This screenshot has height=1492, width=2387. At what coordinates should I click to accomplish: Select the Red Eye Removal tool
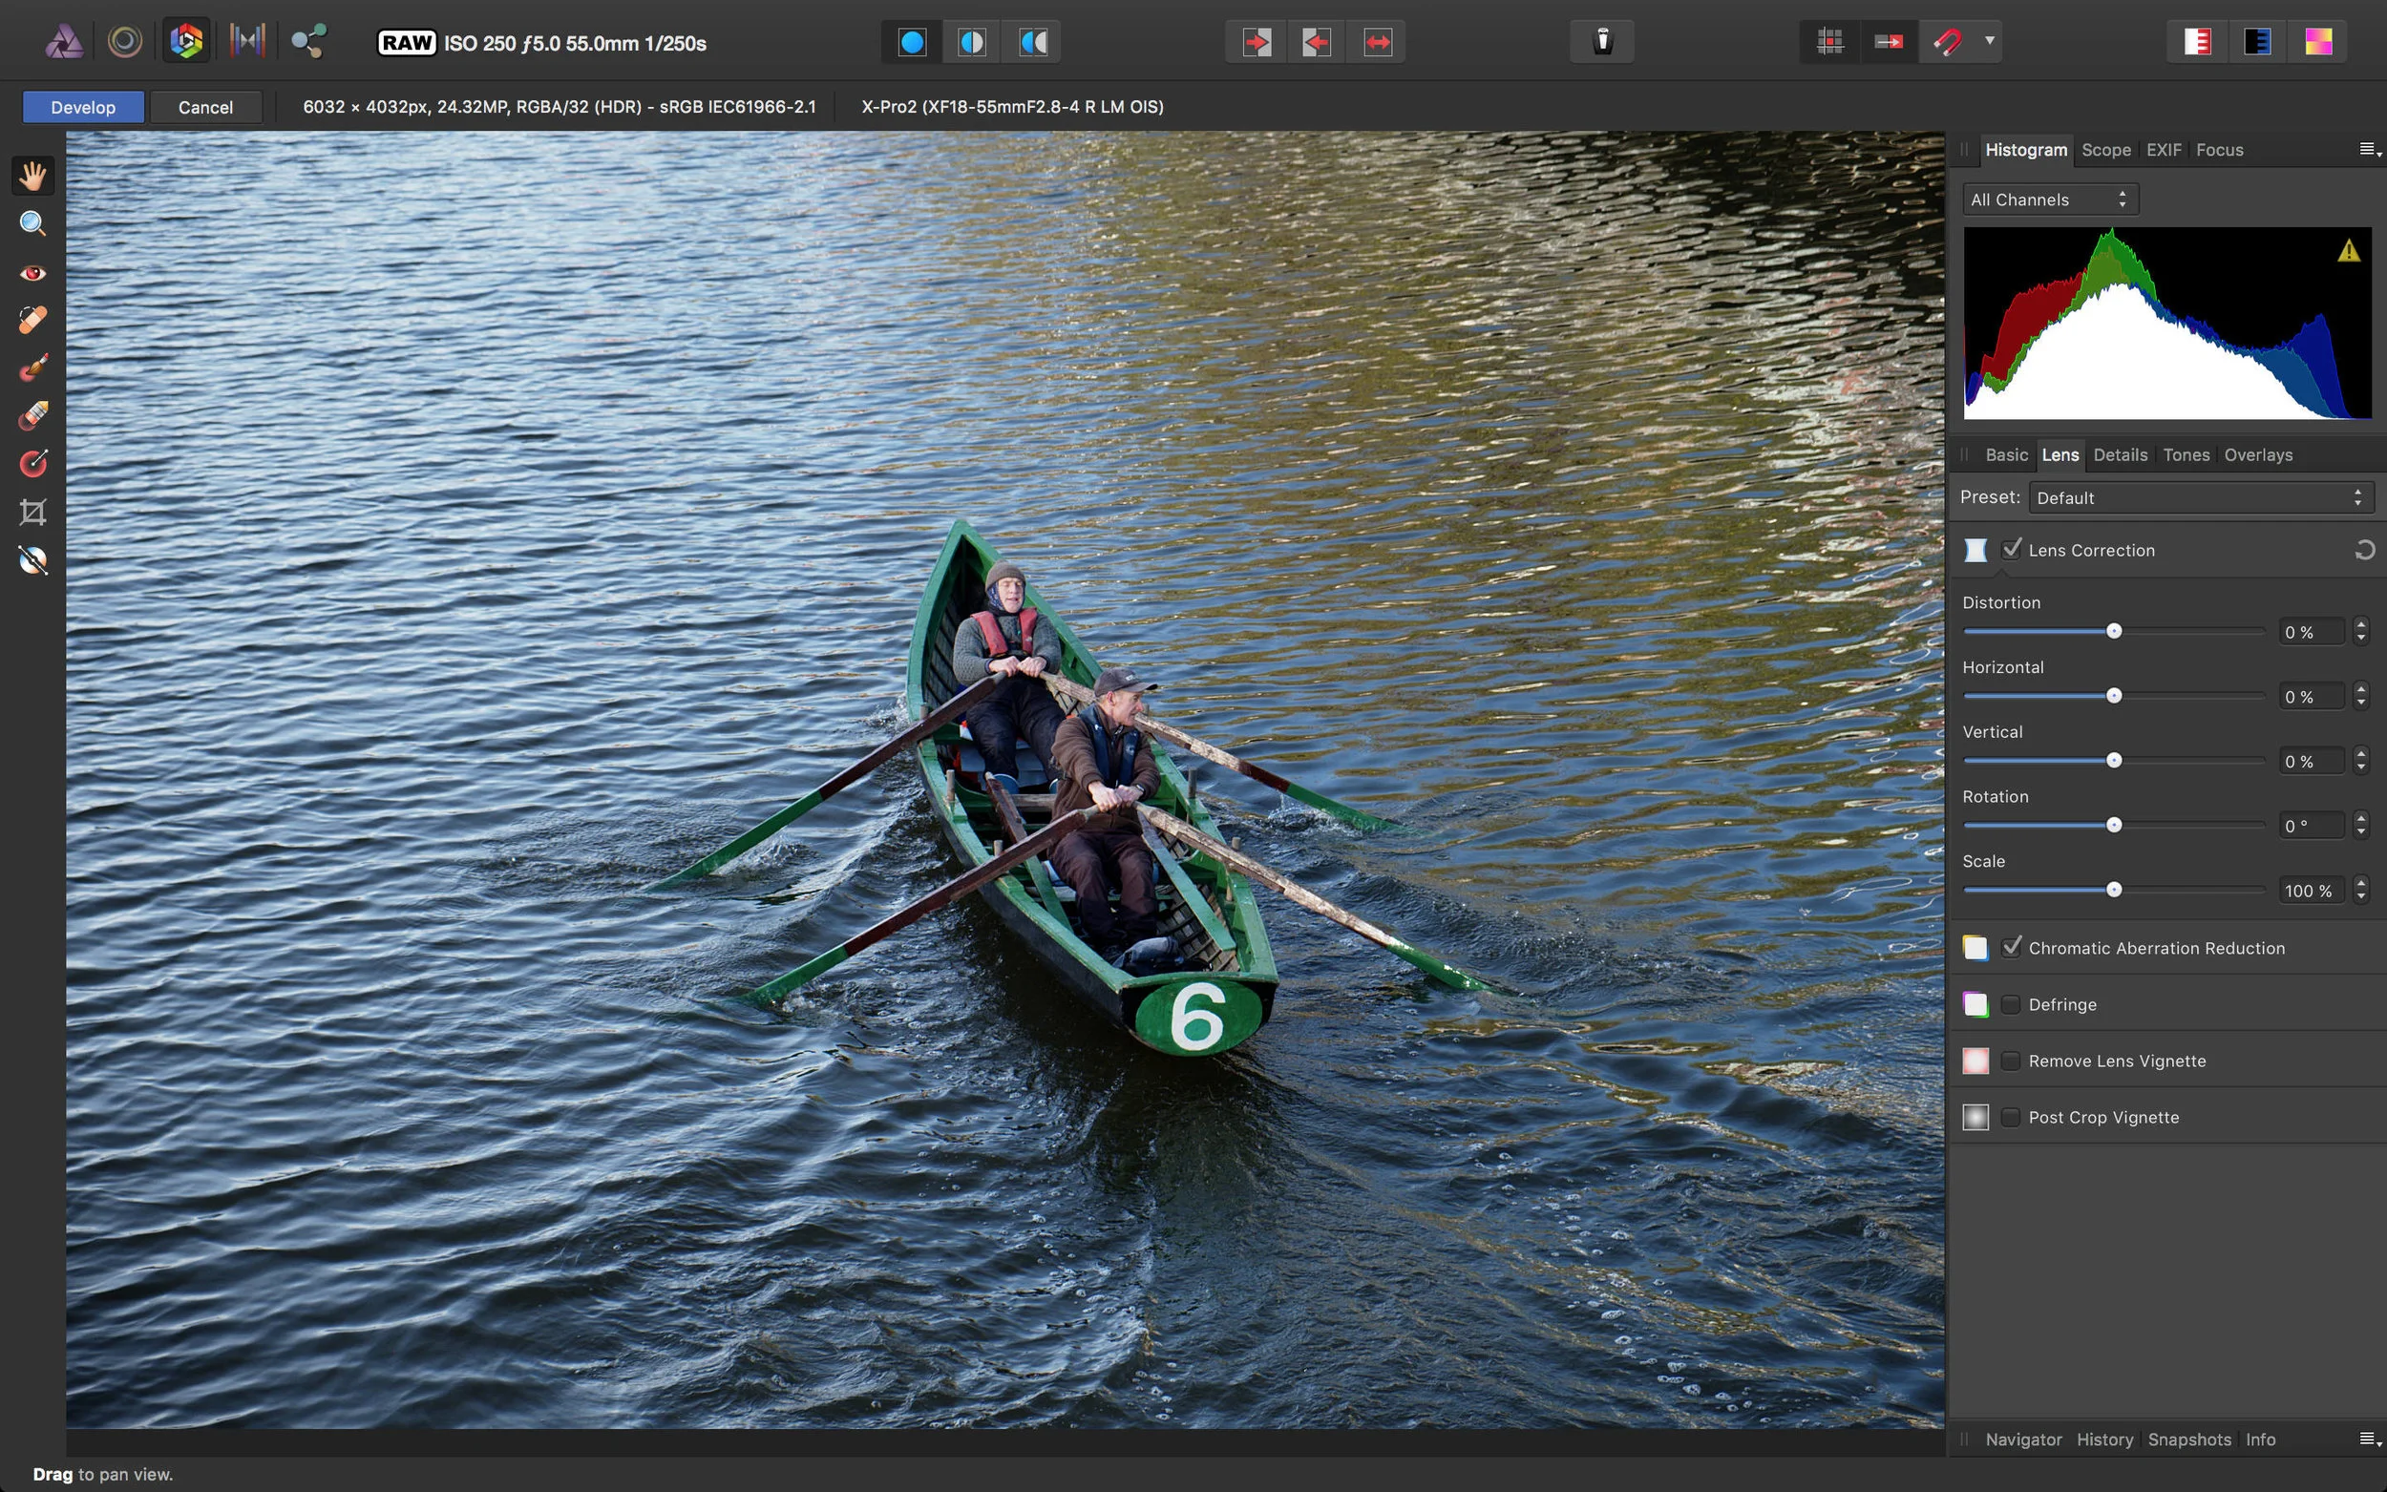coord(32,272)
